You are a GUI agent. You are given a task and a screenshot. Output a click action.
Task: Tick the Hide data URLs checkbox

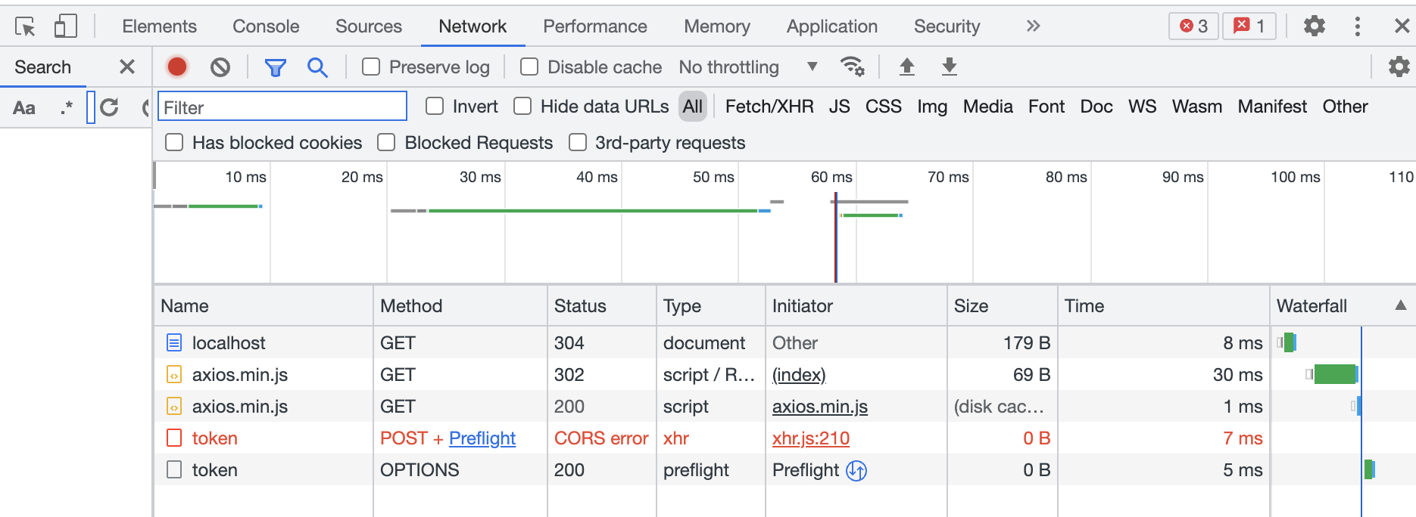[522, 107]
